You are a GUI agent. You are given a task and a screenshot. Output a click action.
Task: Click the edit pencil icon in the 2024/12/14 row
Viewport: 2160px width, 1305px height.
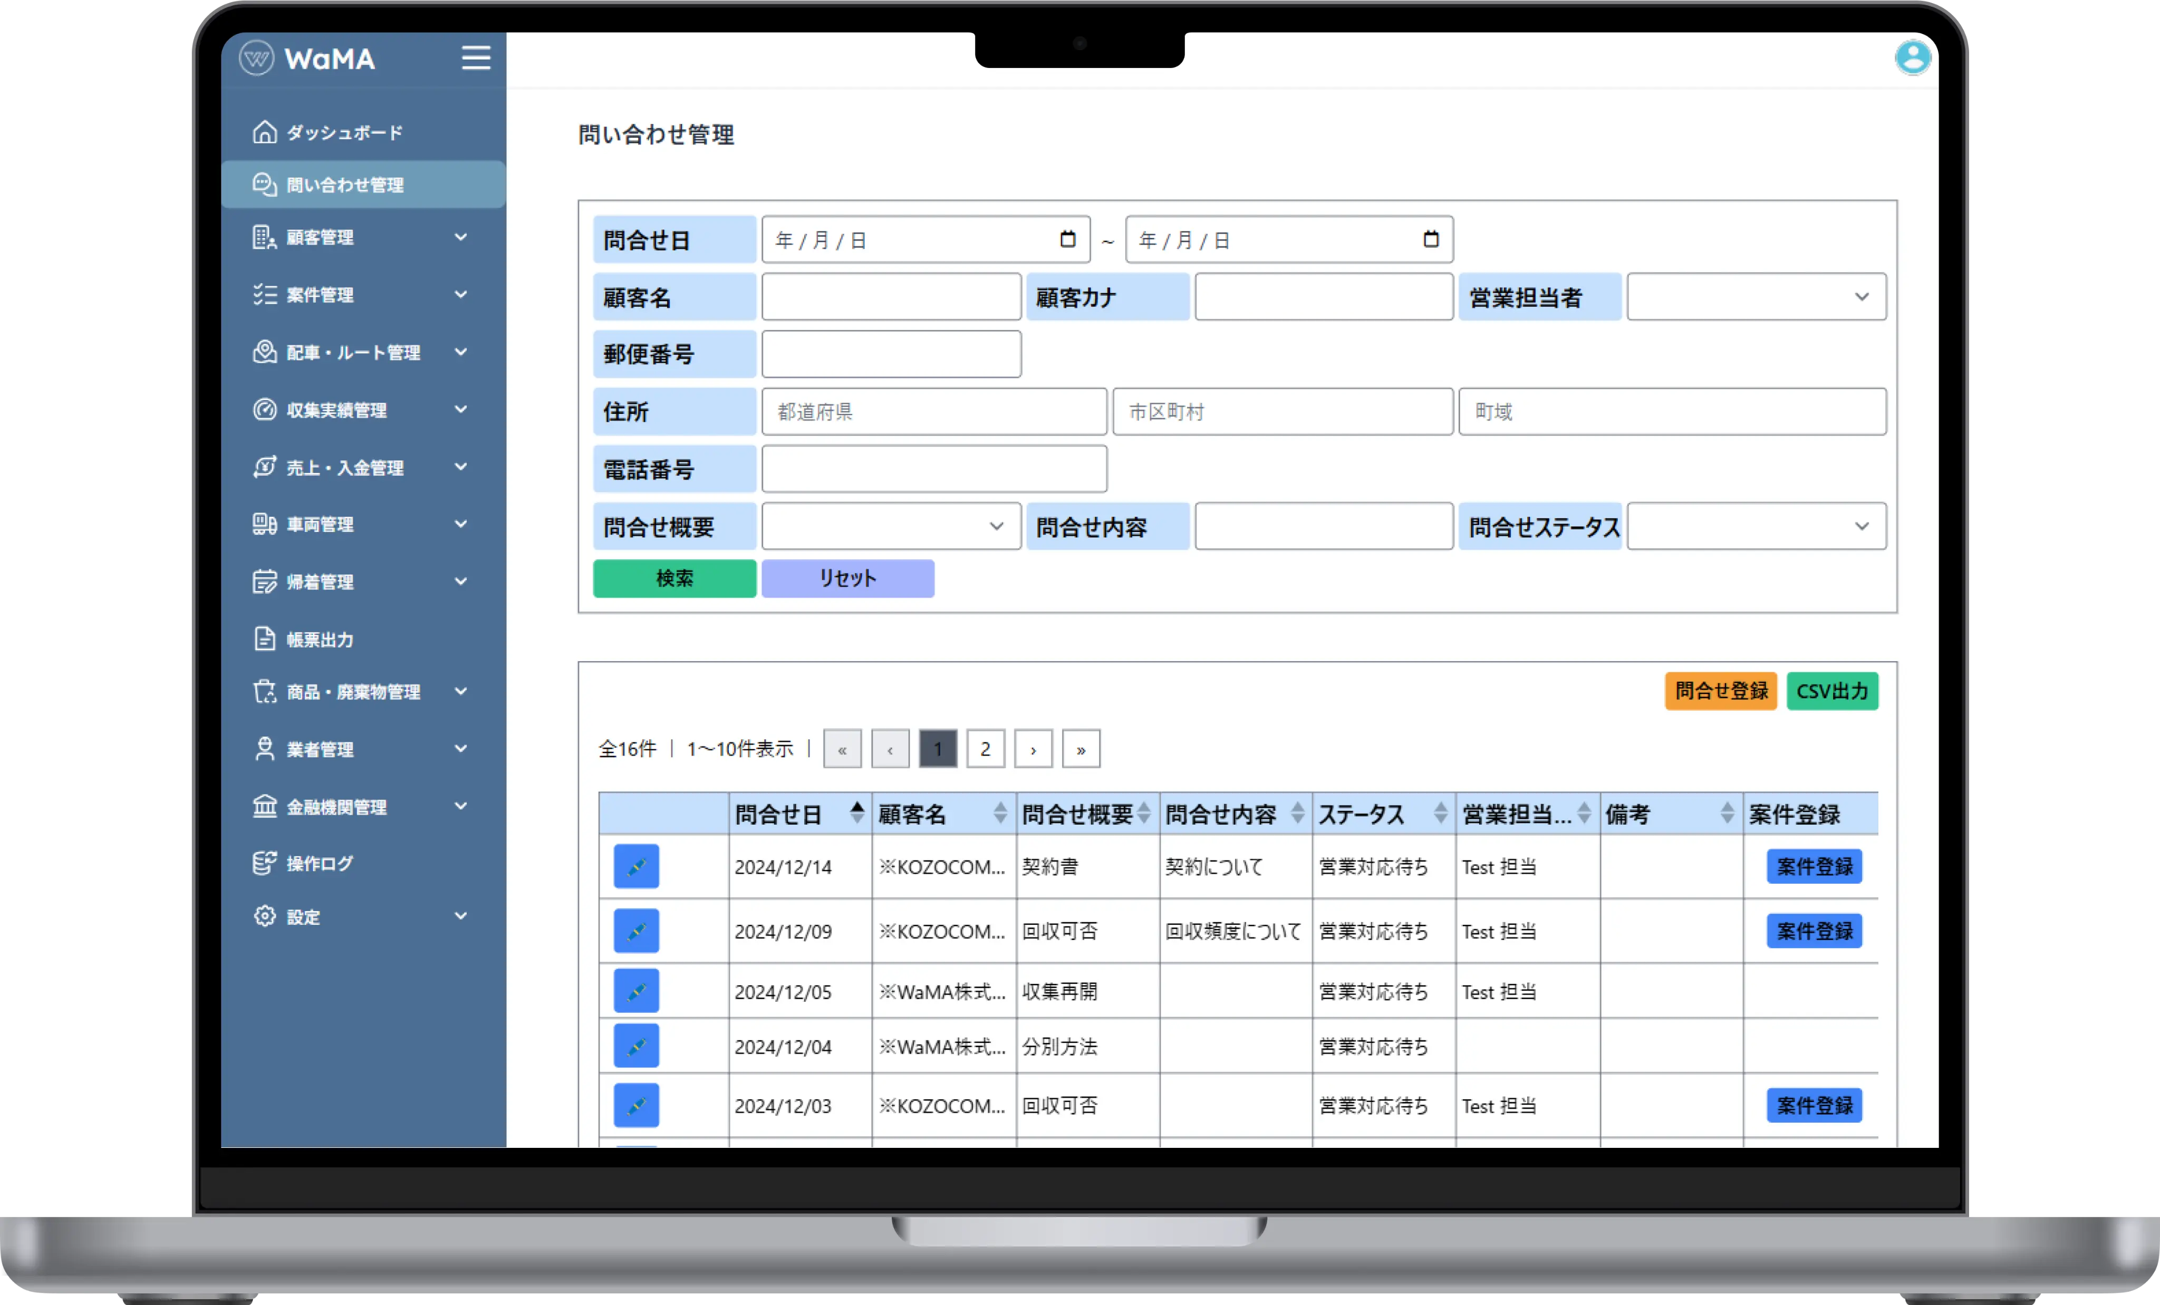click(x=635, y=866)
